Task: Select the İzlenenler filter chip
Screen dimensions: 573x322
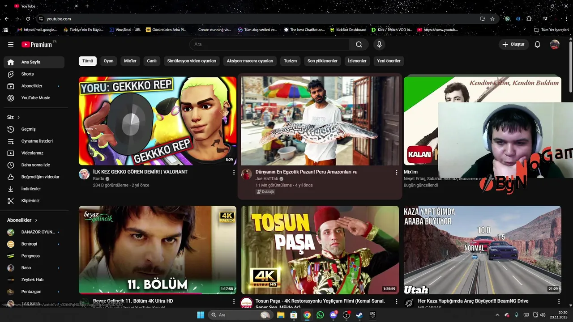Action: click(357, 61)
